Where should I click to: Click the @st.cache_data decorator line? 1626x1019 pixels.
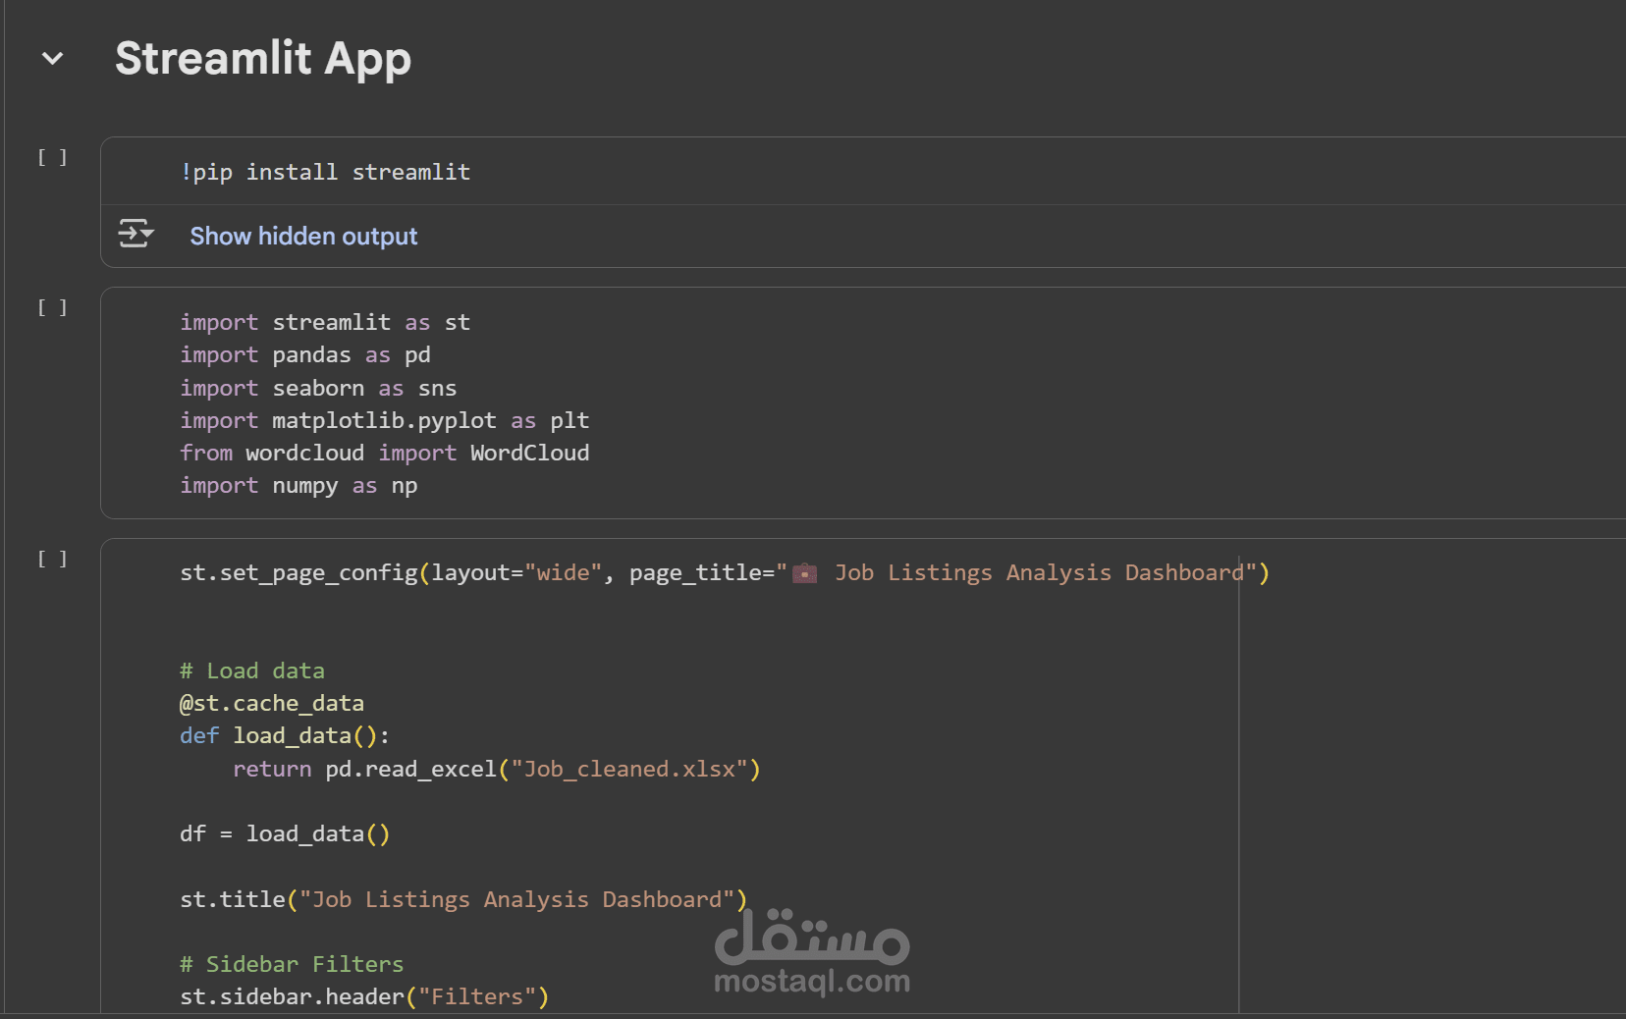pos(272,704)
